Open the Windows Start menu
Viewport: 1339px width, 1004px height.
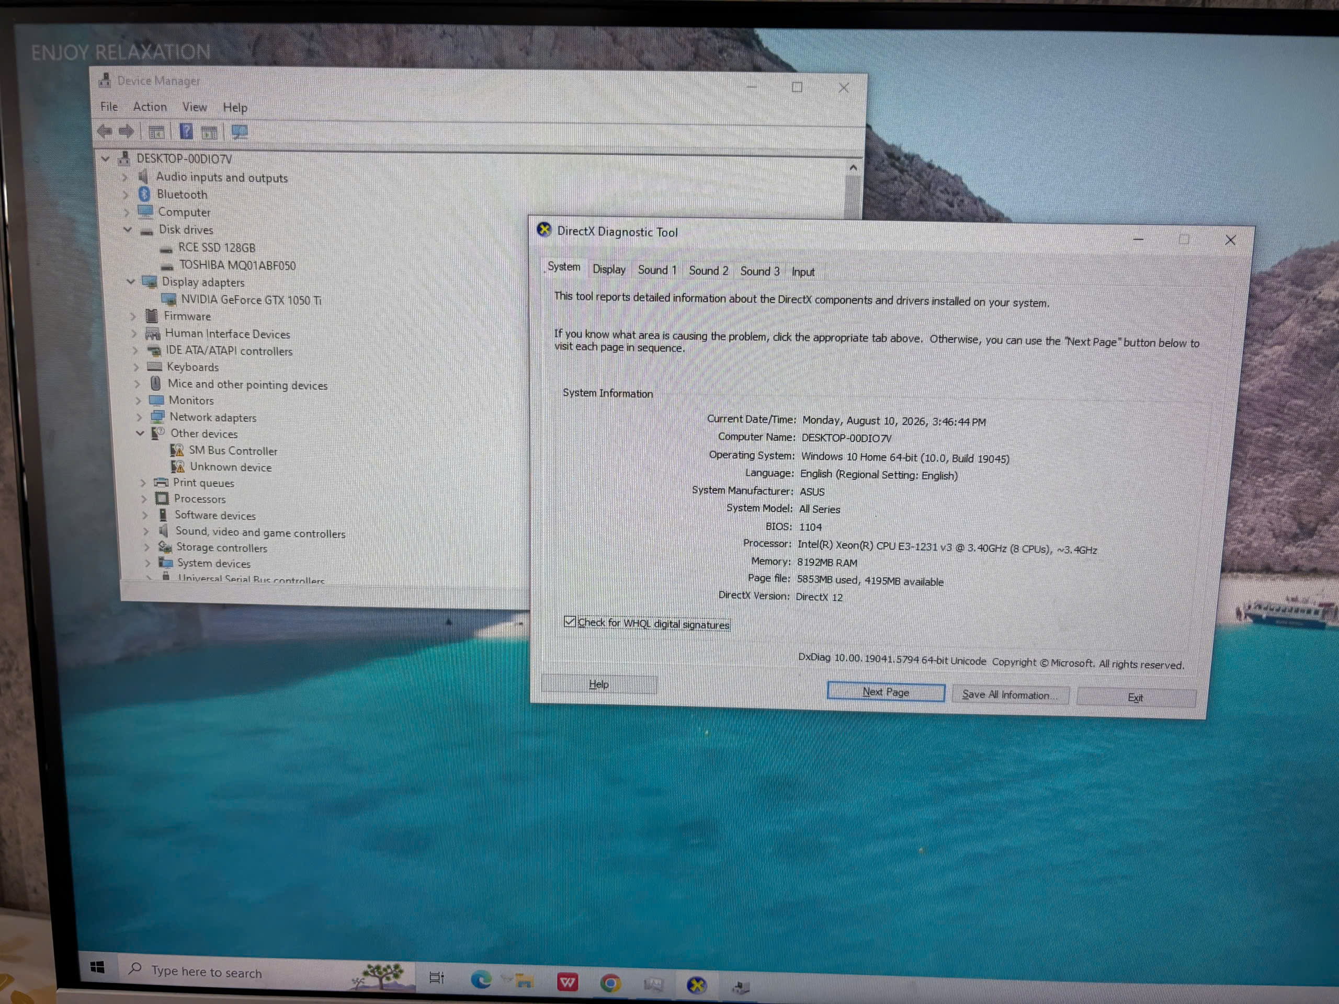pyautogui.click(x=97, y=967)
